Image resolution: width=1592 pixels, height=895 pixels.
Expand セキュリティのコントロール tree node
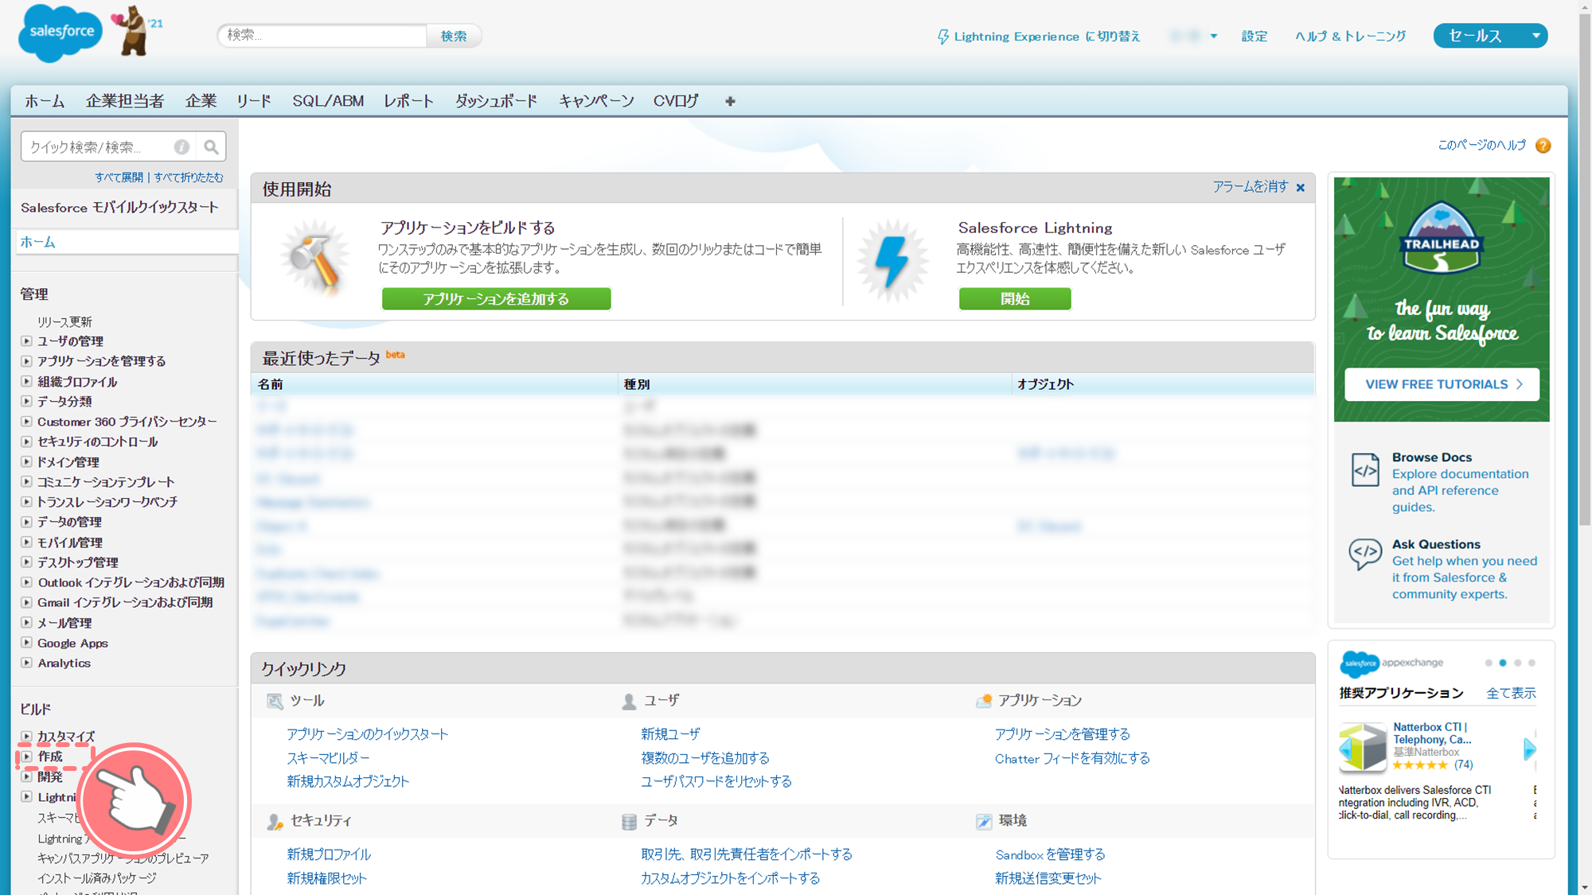tap(26, 442)
